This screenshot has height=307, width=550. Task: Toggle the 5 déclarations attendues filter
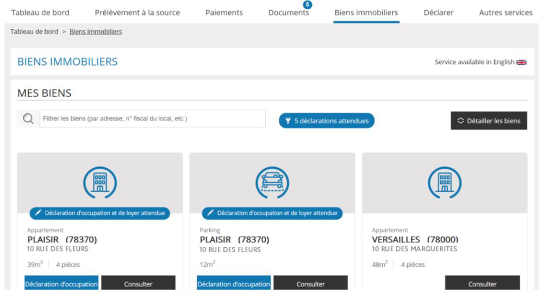(x=327, y=121)
